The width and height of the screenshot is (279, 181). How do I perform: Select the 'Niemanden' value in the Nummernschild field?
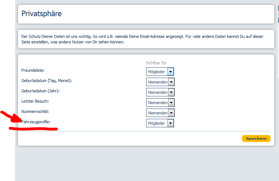pyautogui.click(x=157, y=113)
